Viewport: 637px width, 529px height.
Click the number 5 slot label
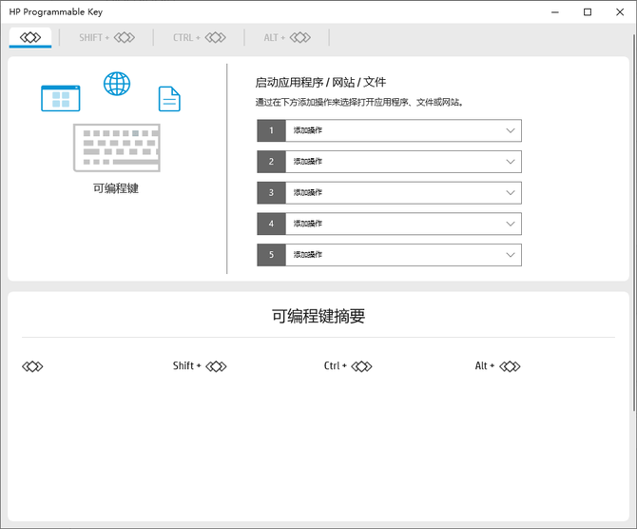pyautogui.click(x=271, y=255)
